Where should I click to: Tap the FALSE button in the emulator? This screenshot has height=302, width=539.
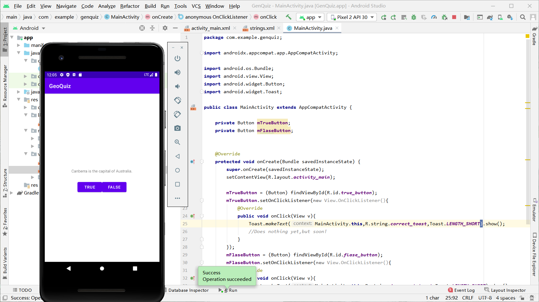(x=114, y=187)
